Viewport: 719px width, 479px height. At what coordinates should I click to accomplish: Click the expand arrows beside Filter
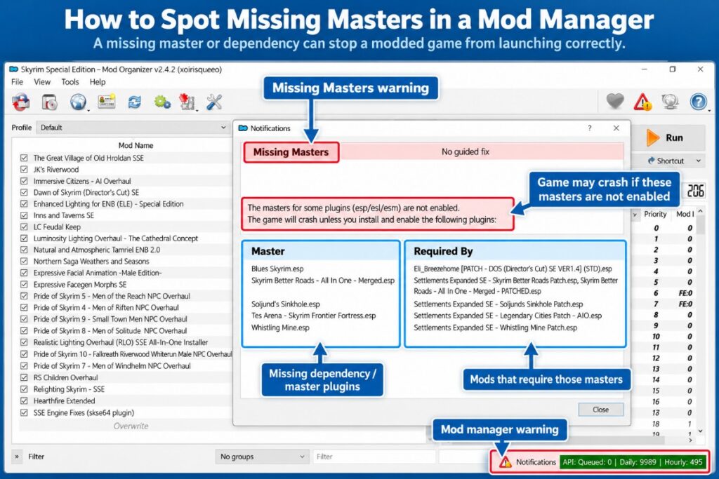[17, 457]
